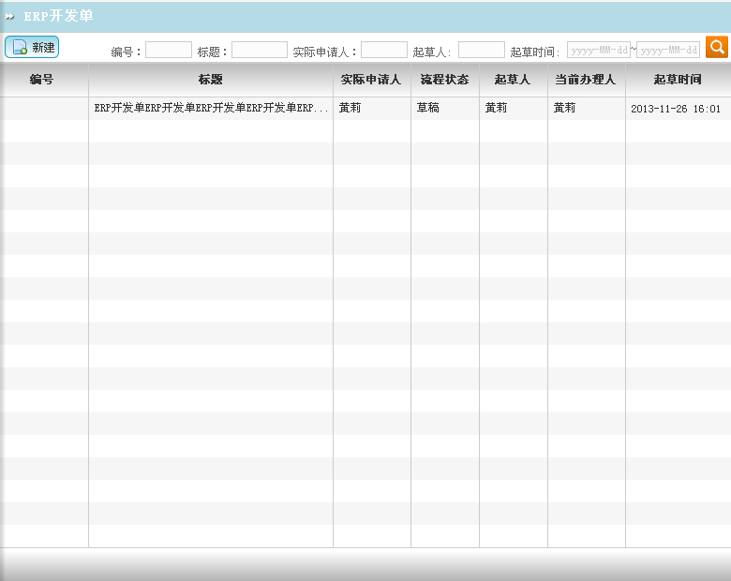Viewport: 731px width, 581px height.
Task: Click the 起草人 column header
Action: tap(513, 80)
